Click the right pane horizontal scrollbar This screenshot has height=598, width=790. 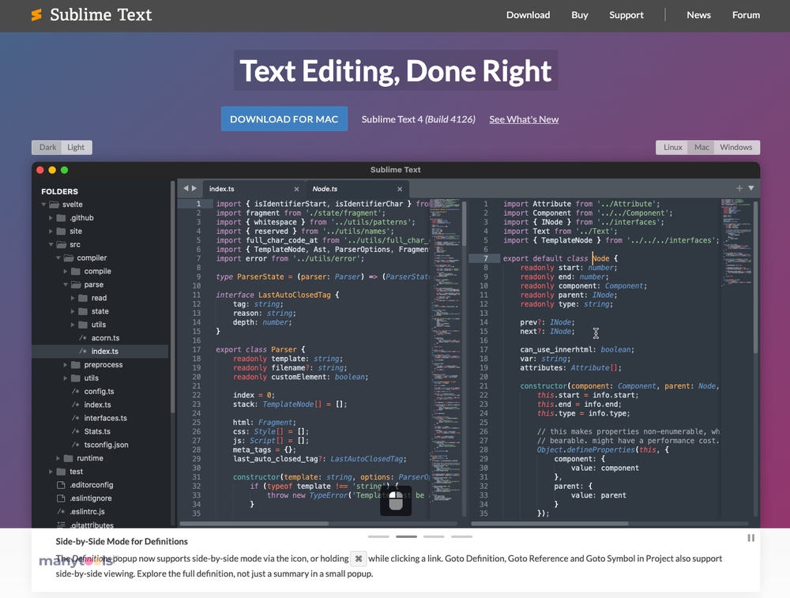click(x=550, y=524)
